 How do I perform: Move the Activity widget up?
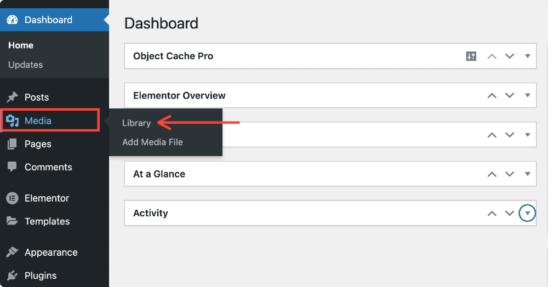pyautogui.click(x=492, y=213)
